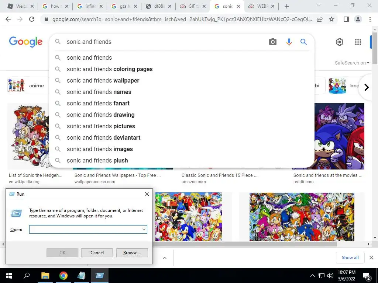This screenshot has height=283, width=378.
Task: Open the Chrome profile avatar menu
Action: [x=358, y=19]
